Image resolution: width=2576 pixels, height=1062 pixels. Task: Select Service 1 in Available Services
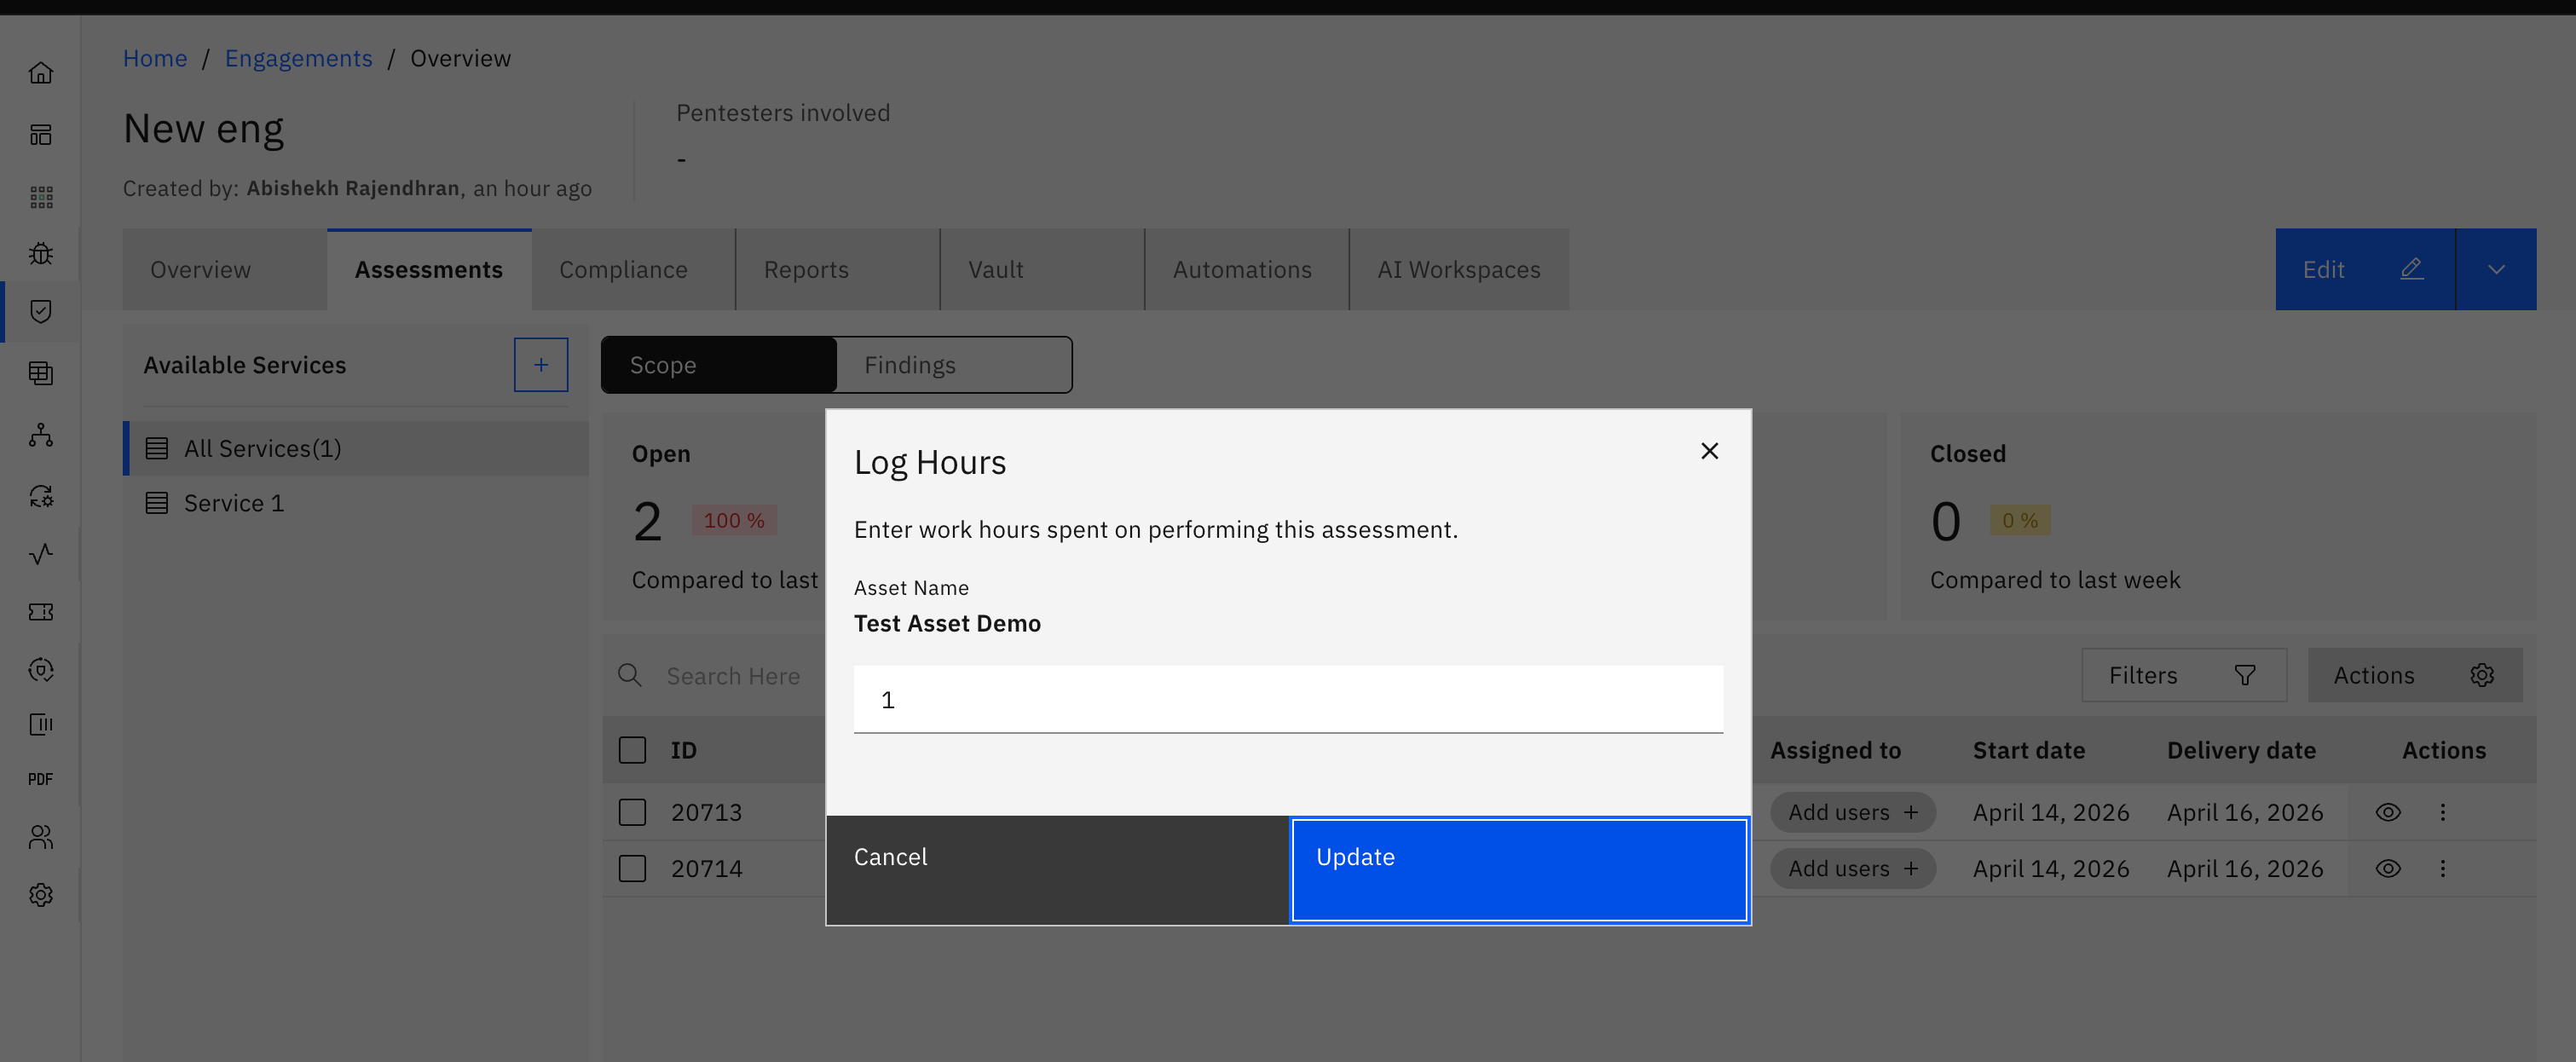point(356,503)
